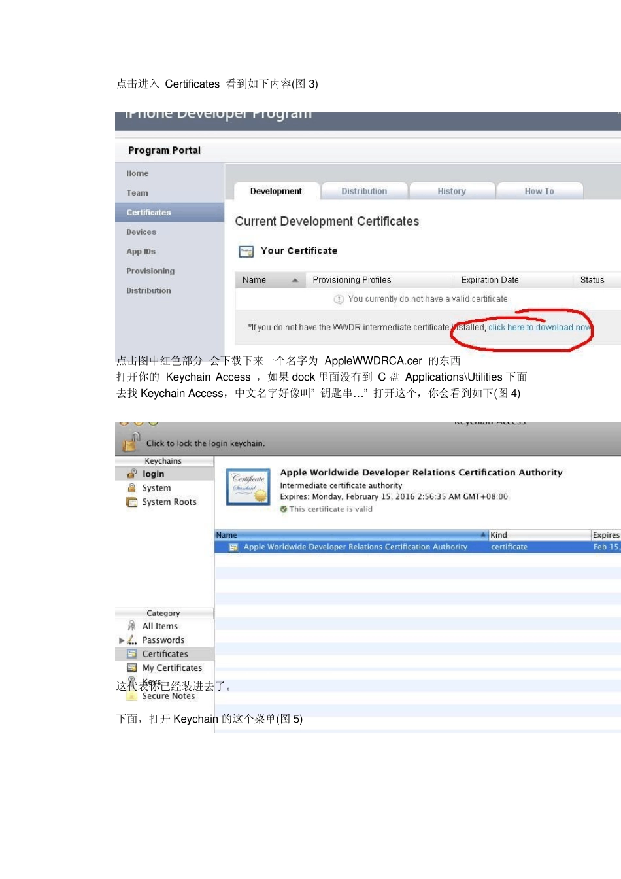Select the Apple Worldwide Developer Relations certificate row

tap(418, 547)
